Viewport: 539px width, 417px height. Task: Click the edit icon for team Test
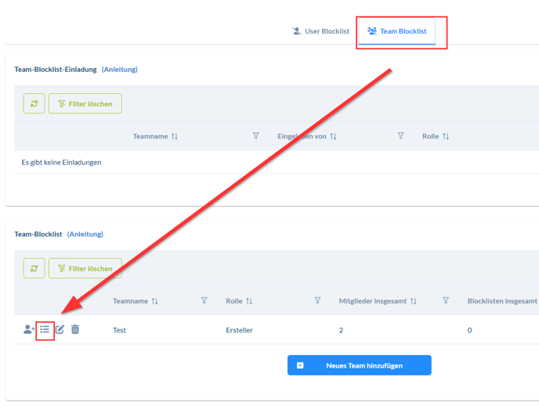coord(60,329)
